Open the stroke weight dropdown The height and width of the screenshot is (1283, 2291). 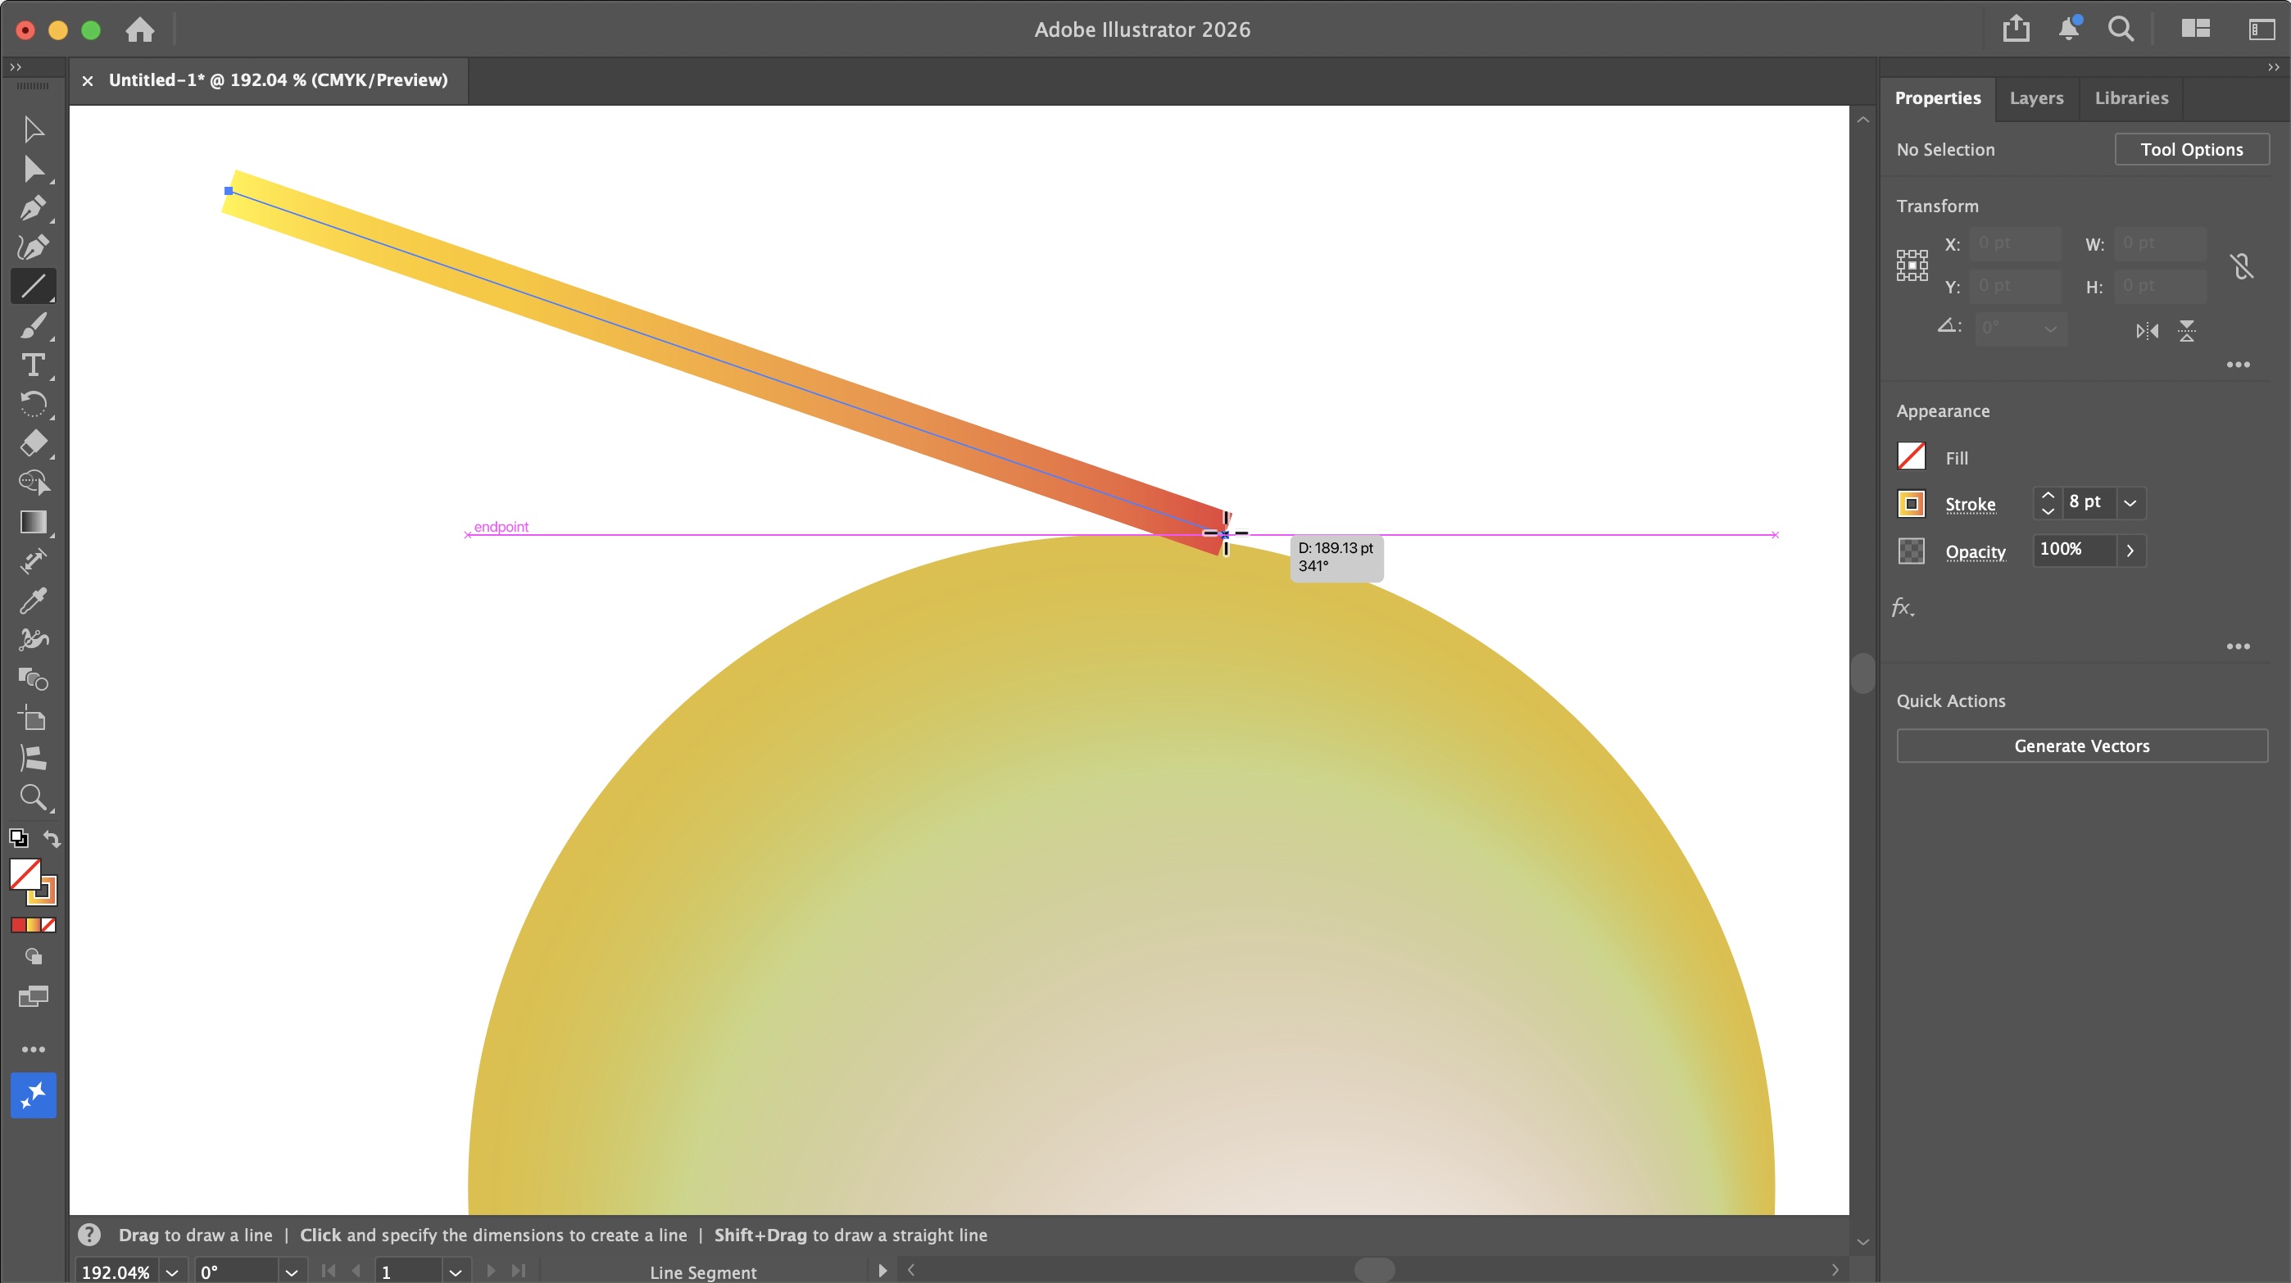coord(2131,503)
